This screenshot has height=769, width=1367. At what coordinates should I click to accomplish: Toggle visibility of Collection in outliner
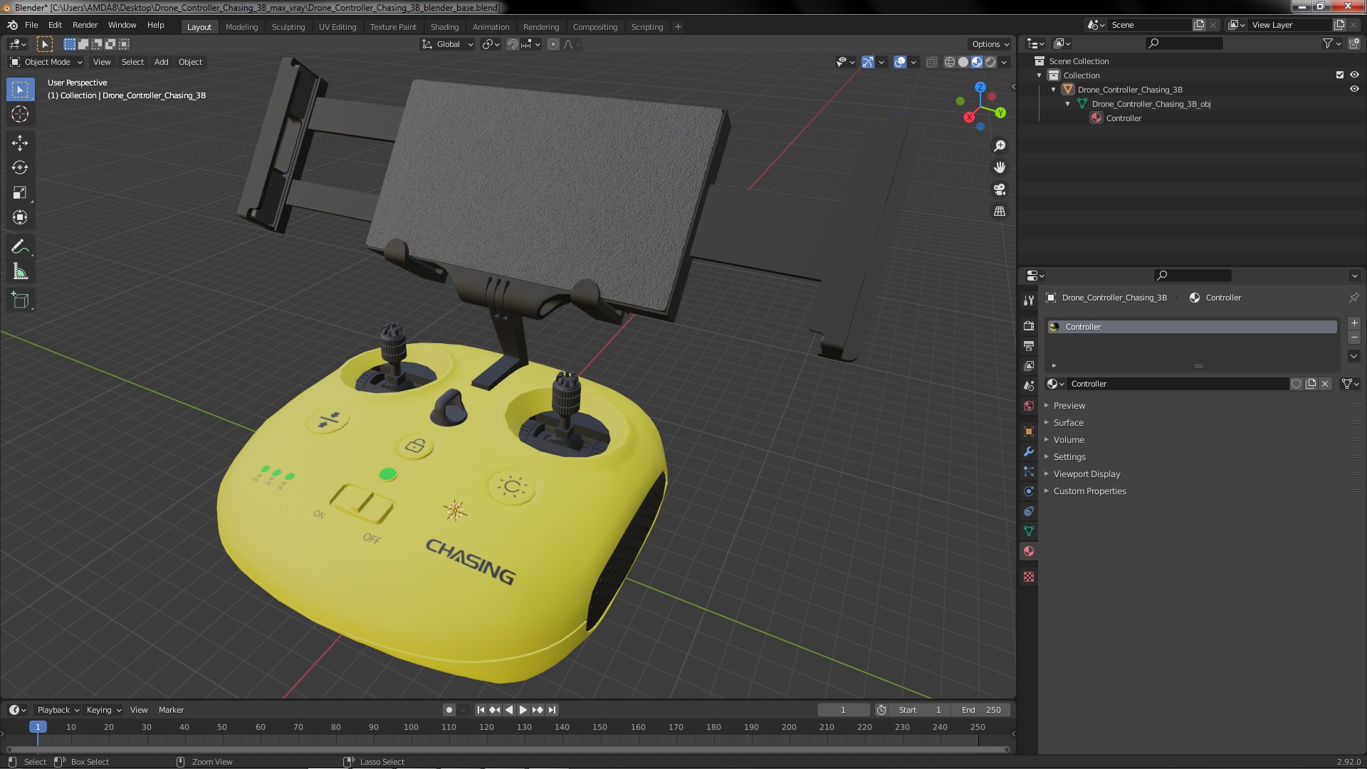coord(1354,75)
